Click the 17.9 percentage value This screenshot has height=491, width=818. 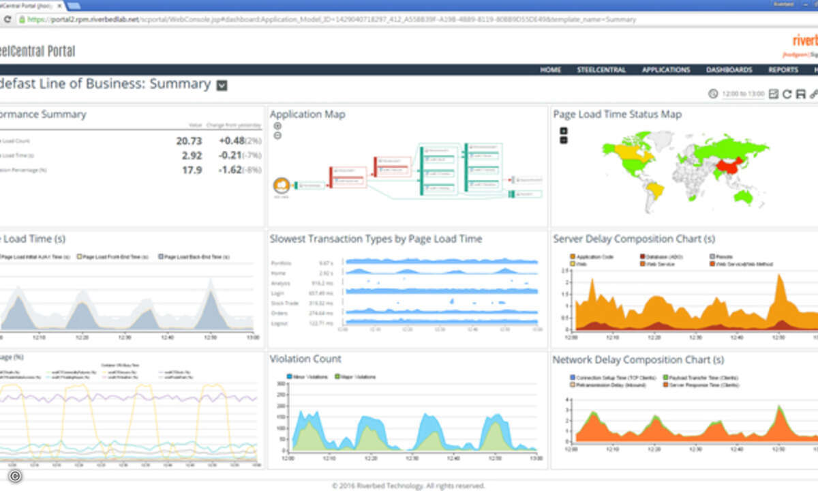(192, 170)
